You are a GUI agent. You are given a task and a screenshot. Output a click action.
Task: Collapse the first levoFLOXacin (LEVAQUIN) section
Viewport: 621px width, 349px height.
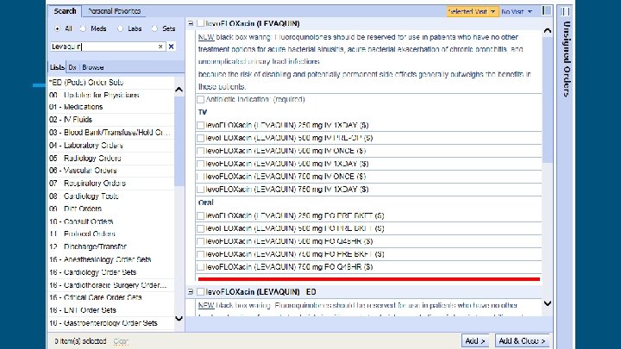[191, 23]
